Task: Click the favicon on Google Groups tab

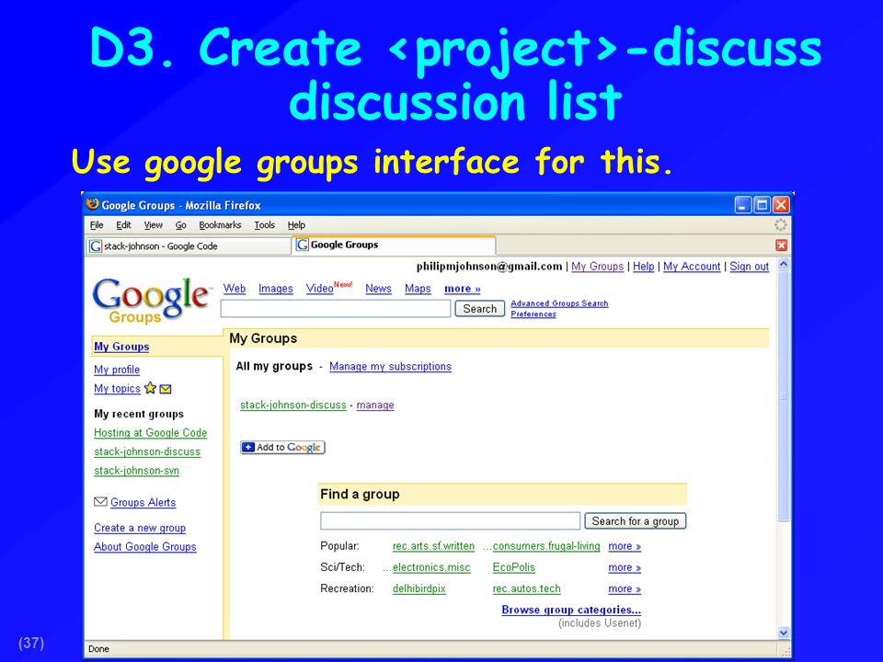Action: 303,245
